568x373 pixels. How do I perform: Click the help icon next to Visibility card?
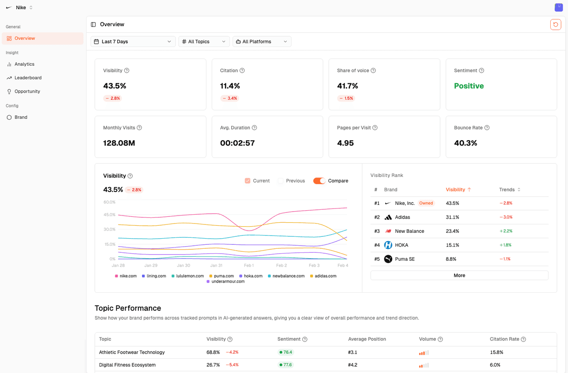pyautogui.click(x=127, y=71)
